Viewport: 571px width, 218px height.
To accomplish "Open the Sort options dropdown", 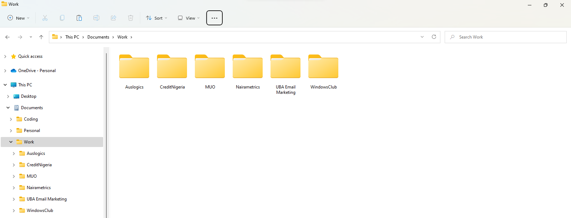I will [157, 18].
